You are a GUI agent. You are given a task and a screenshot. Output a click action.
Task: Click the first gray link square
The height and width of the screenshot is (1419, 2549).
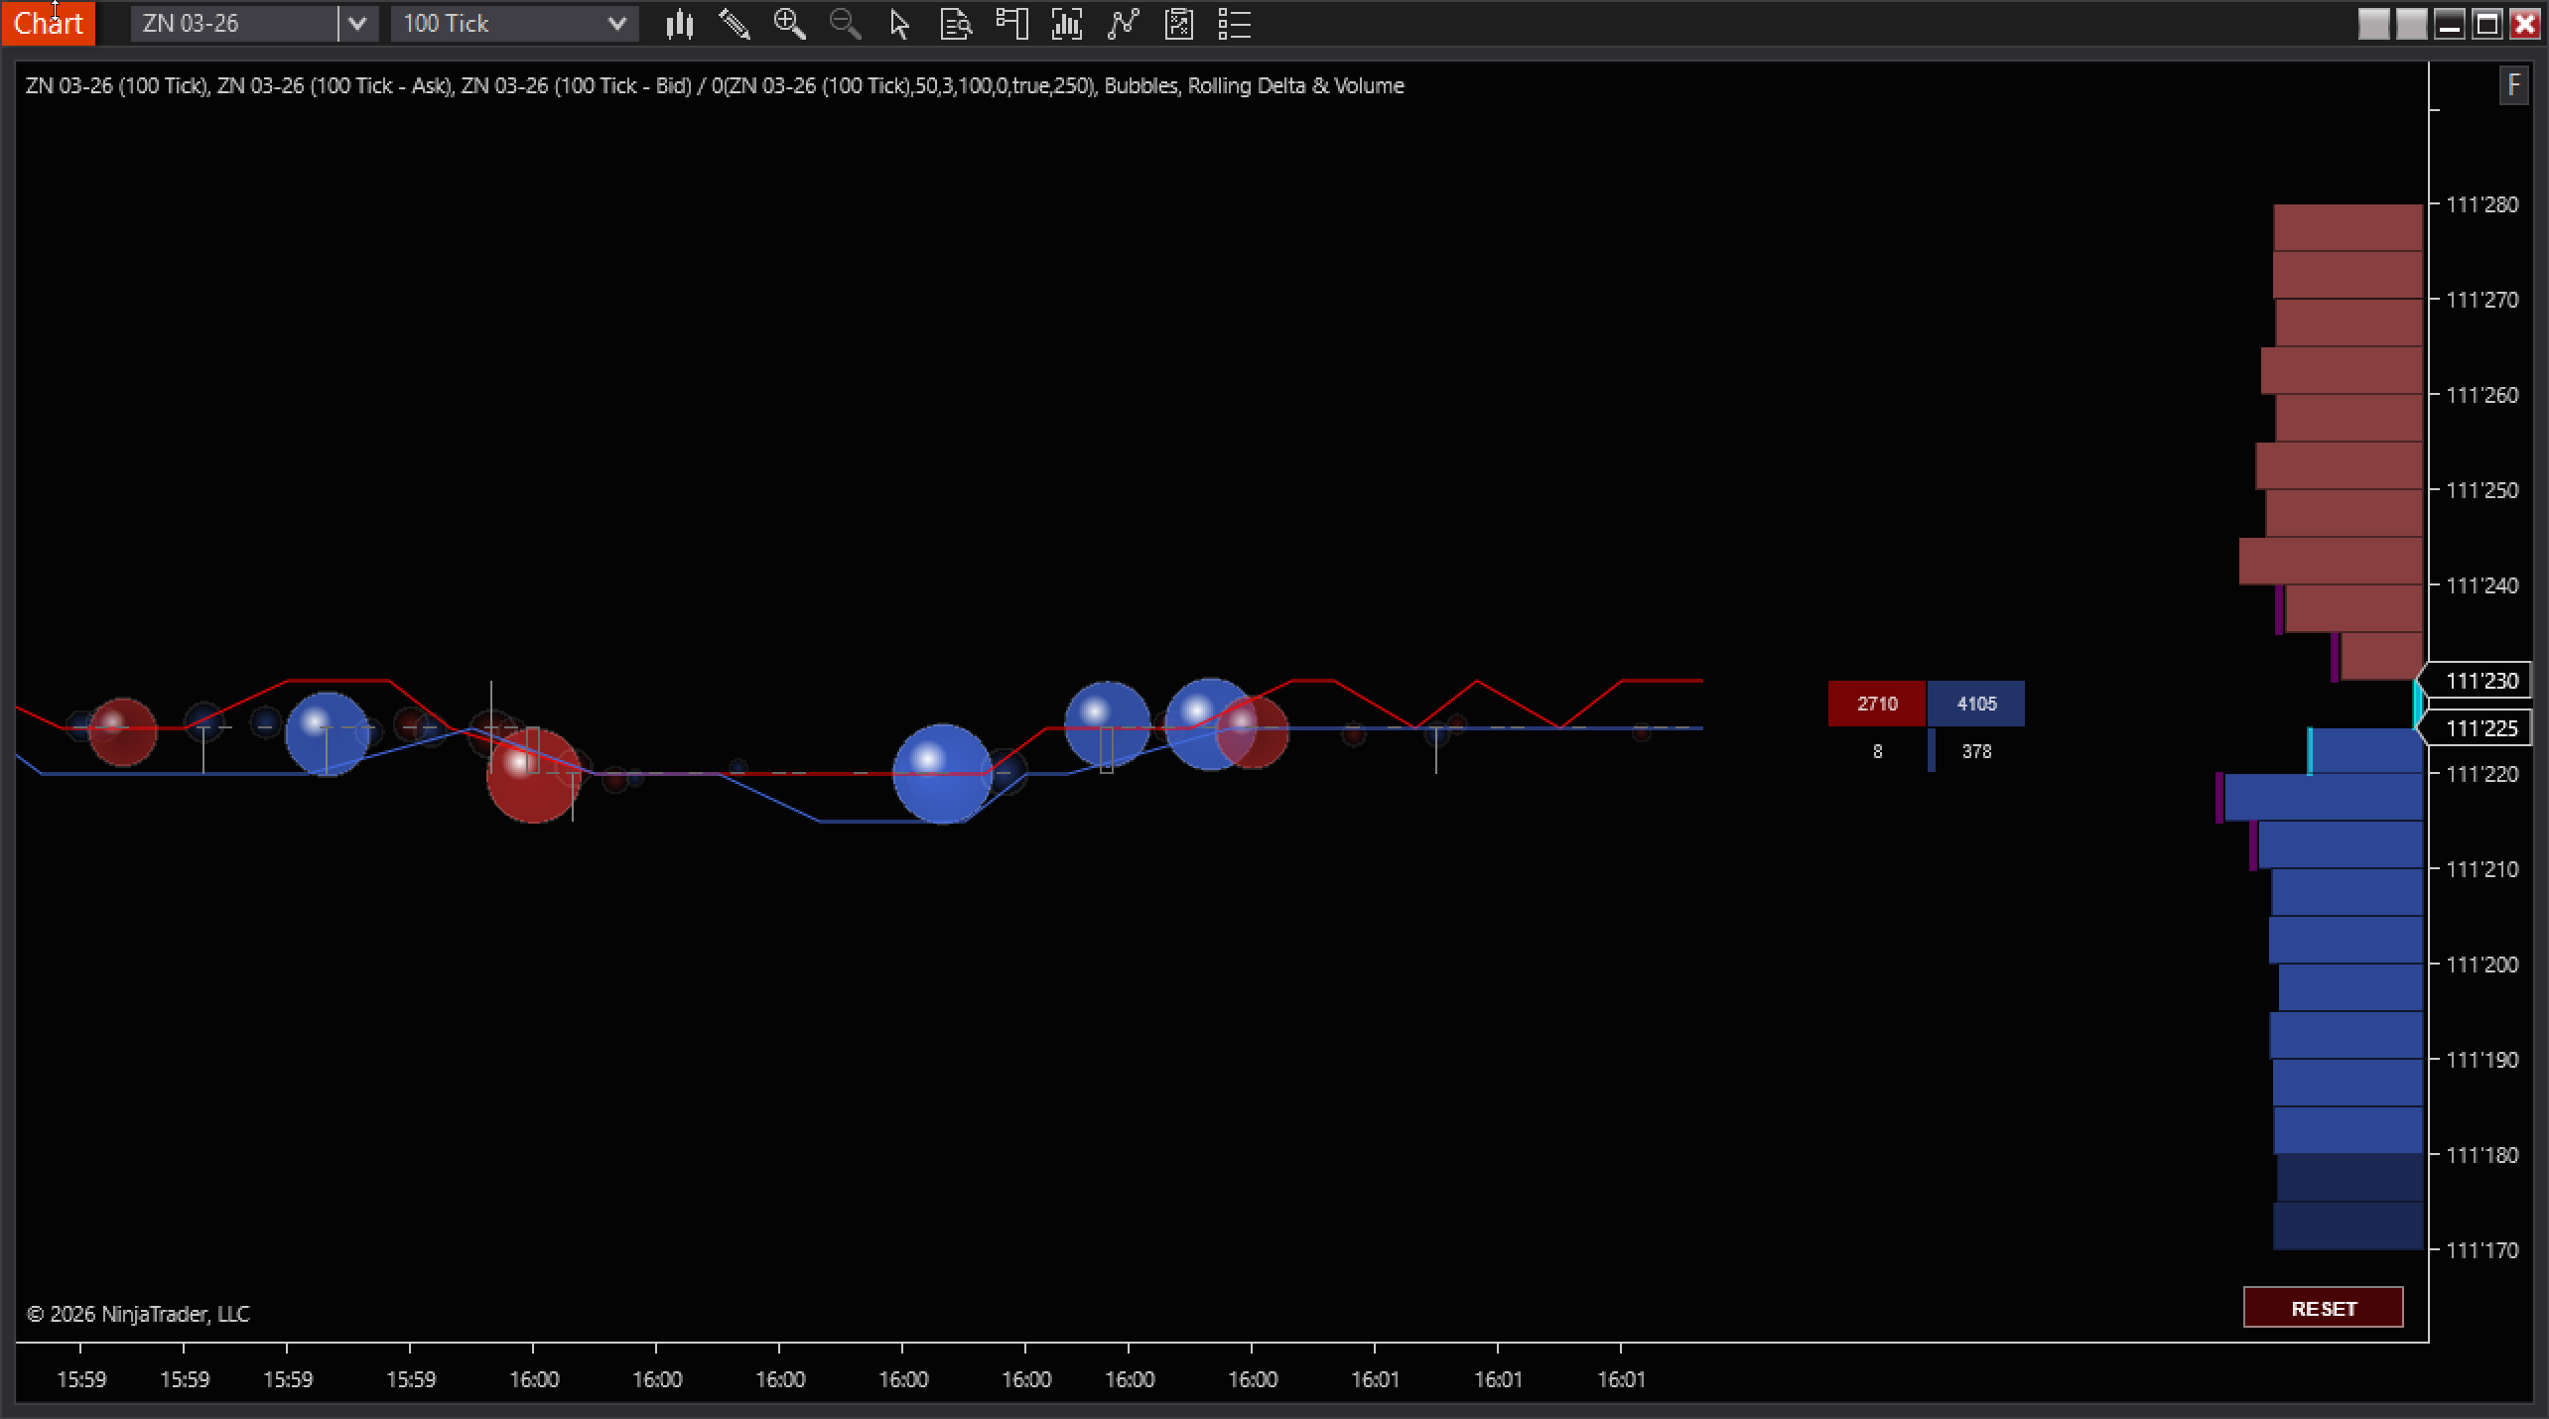point(2373,24)
